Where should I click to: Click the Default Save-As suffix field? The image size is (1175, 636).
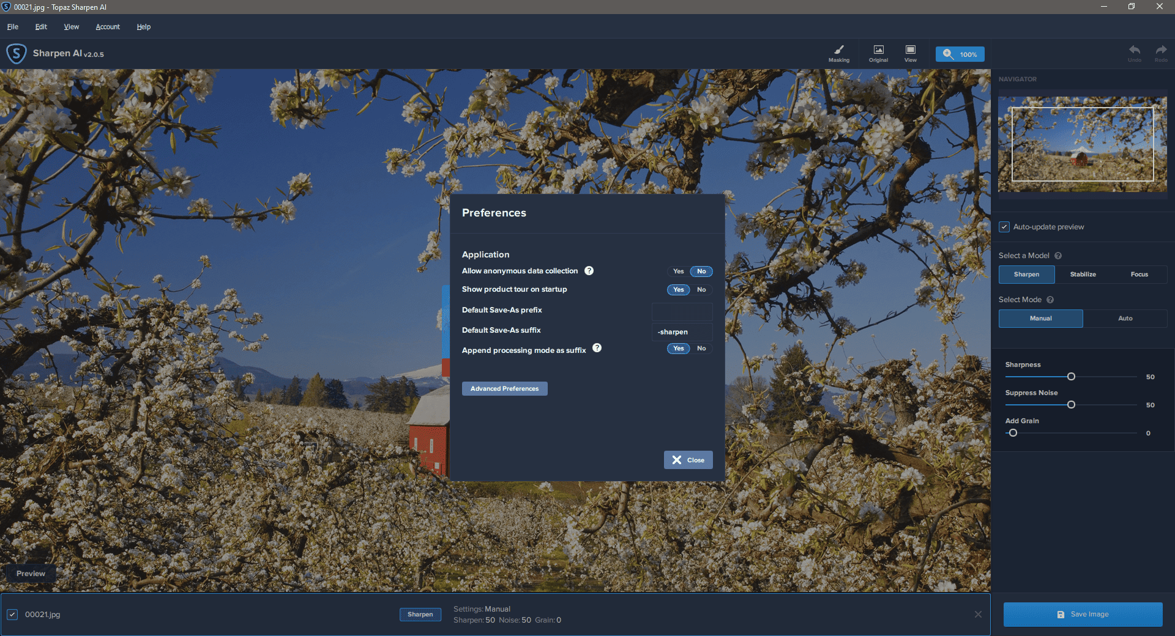pyautogui.click(x=682, y=332)
